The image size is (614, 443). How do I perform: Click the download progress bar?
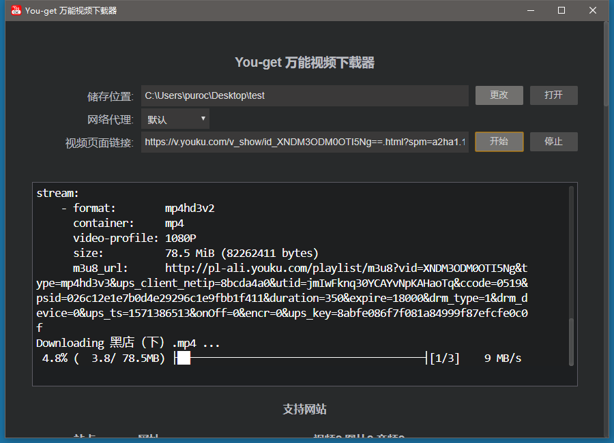coord(301,358)
